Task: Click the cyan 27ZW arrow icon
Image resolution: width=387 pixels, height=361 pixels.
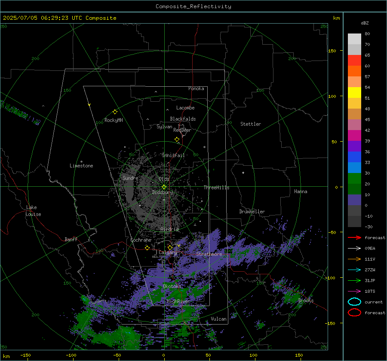Action: [354, 270]
